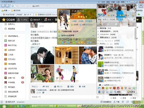
Task: Open 我的全部应用 in sidebar
Action: point(11,92)
